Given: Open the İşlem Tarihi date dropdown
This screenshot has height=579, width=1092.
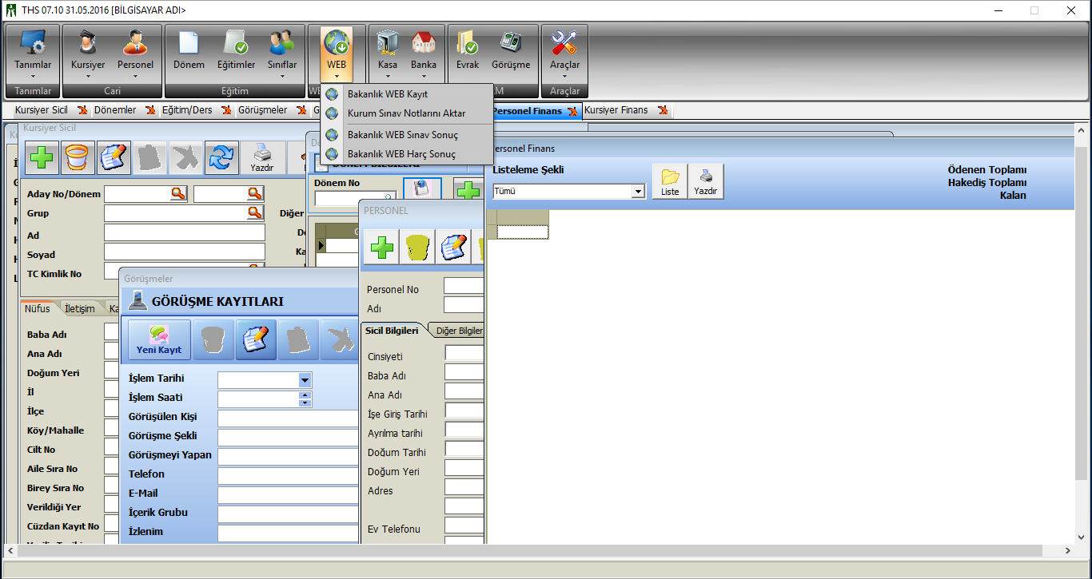Looking at the screenshot, I should point(305,380).
